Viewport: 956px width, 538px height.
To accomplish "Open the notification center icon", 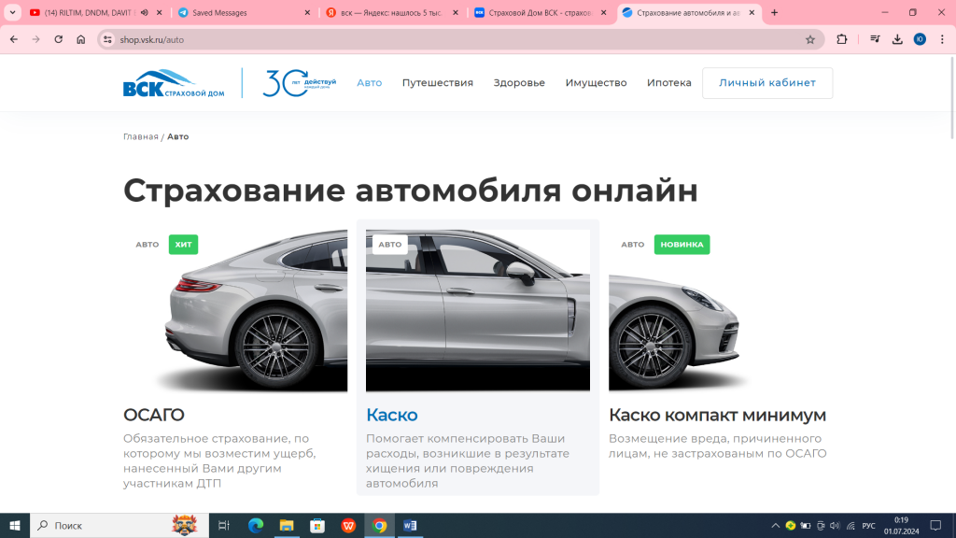I will [x=935, y=526].
